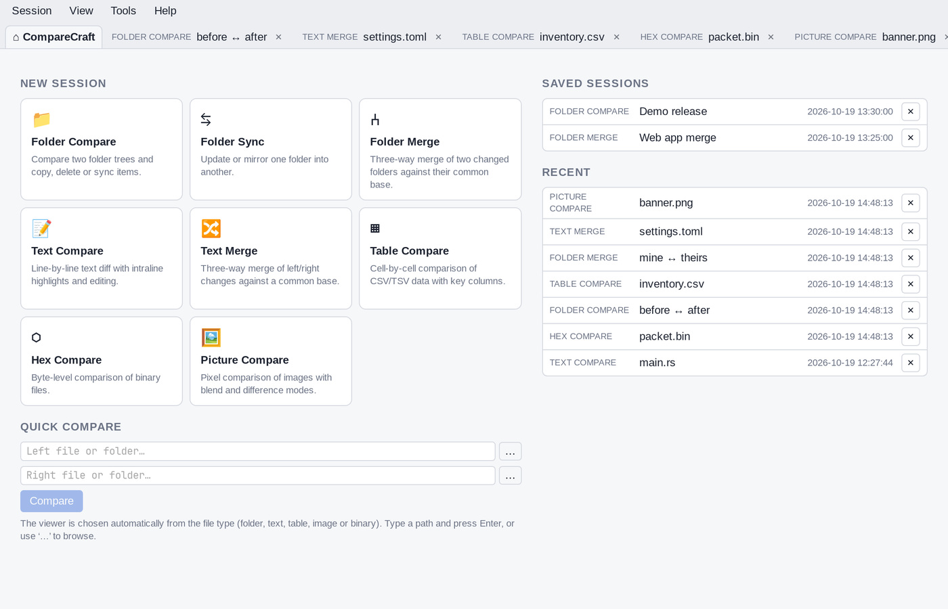Focus the Right file or folder field
This screenshot has width=948, height=609.
click(258, 476)
